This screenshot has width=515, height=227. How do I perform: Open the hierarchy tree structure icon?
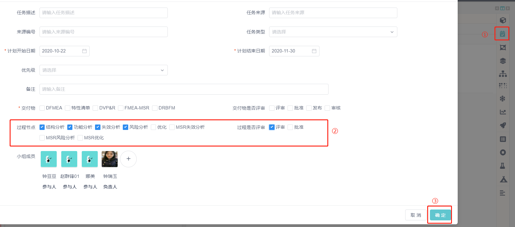click(x=503, y=74)
